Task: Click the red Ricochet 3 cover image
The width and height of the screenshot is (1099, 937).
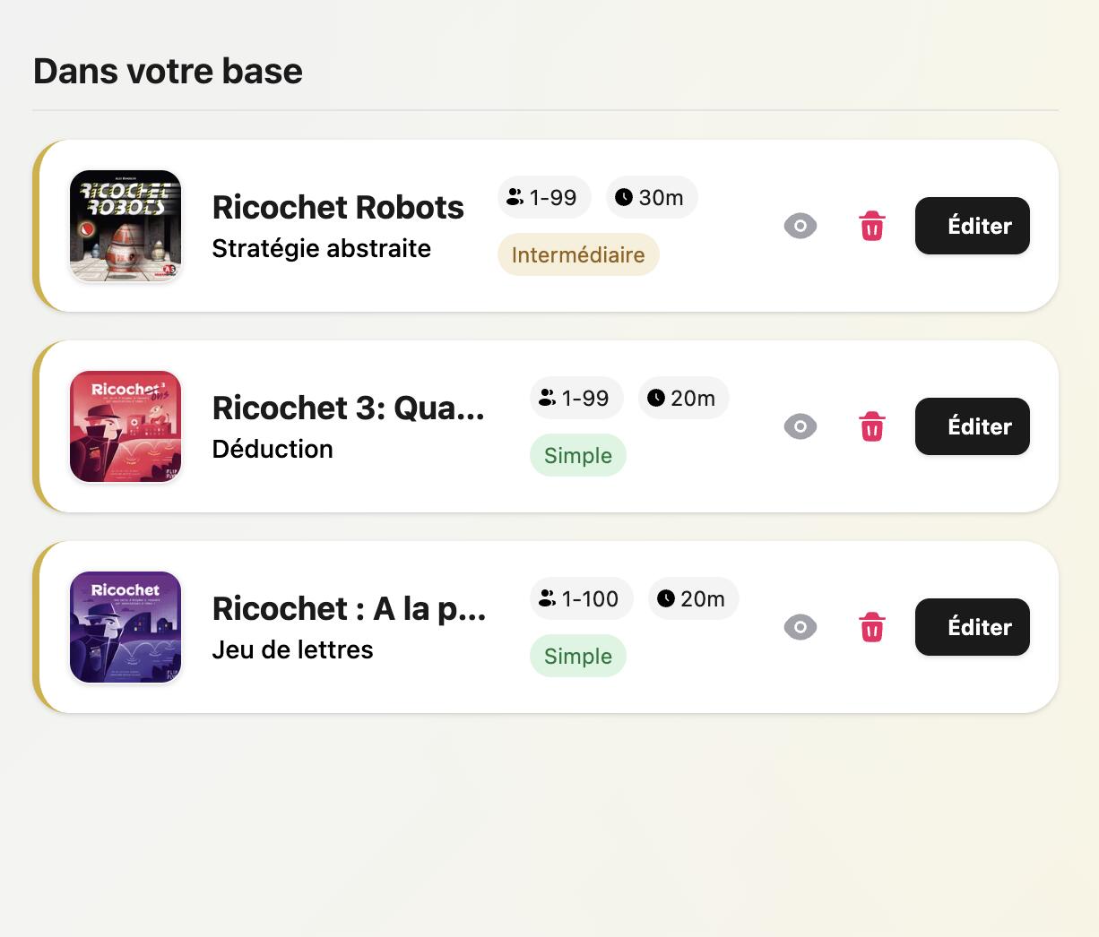Action: [125, 426]
